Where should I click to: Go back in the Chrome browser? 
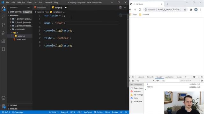pyautogui.click(x=130, y=9)
